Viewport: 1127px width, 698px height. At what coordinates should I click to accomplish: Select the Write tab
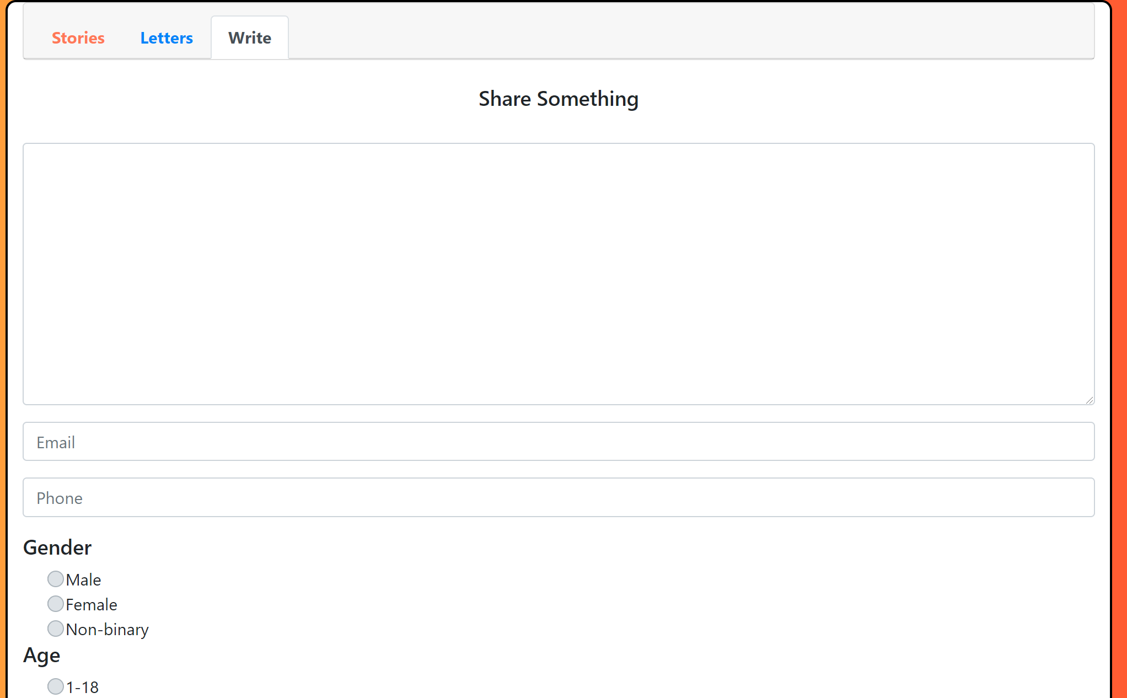[x=249, y=38]
